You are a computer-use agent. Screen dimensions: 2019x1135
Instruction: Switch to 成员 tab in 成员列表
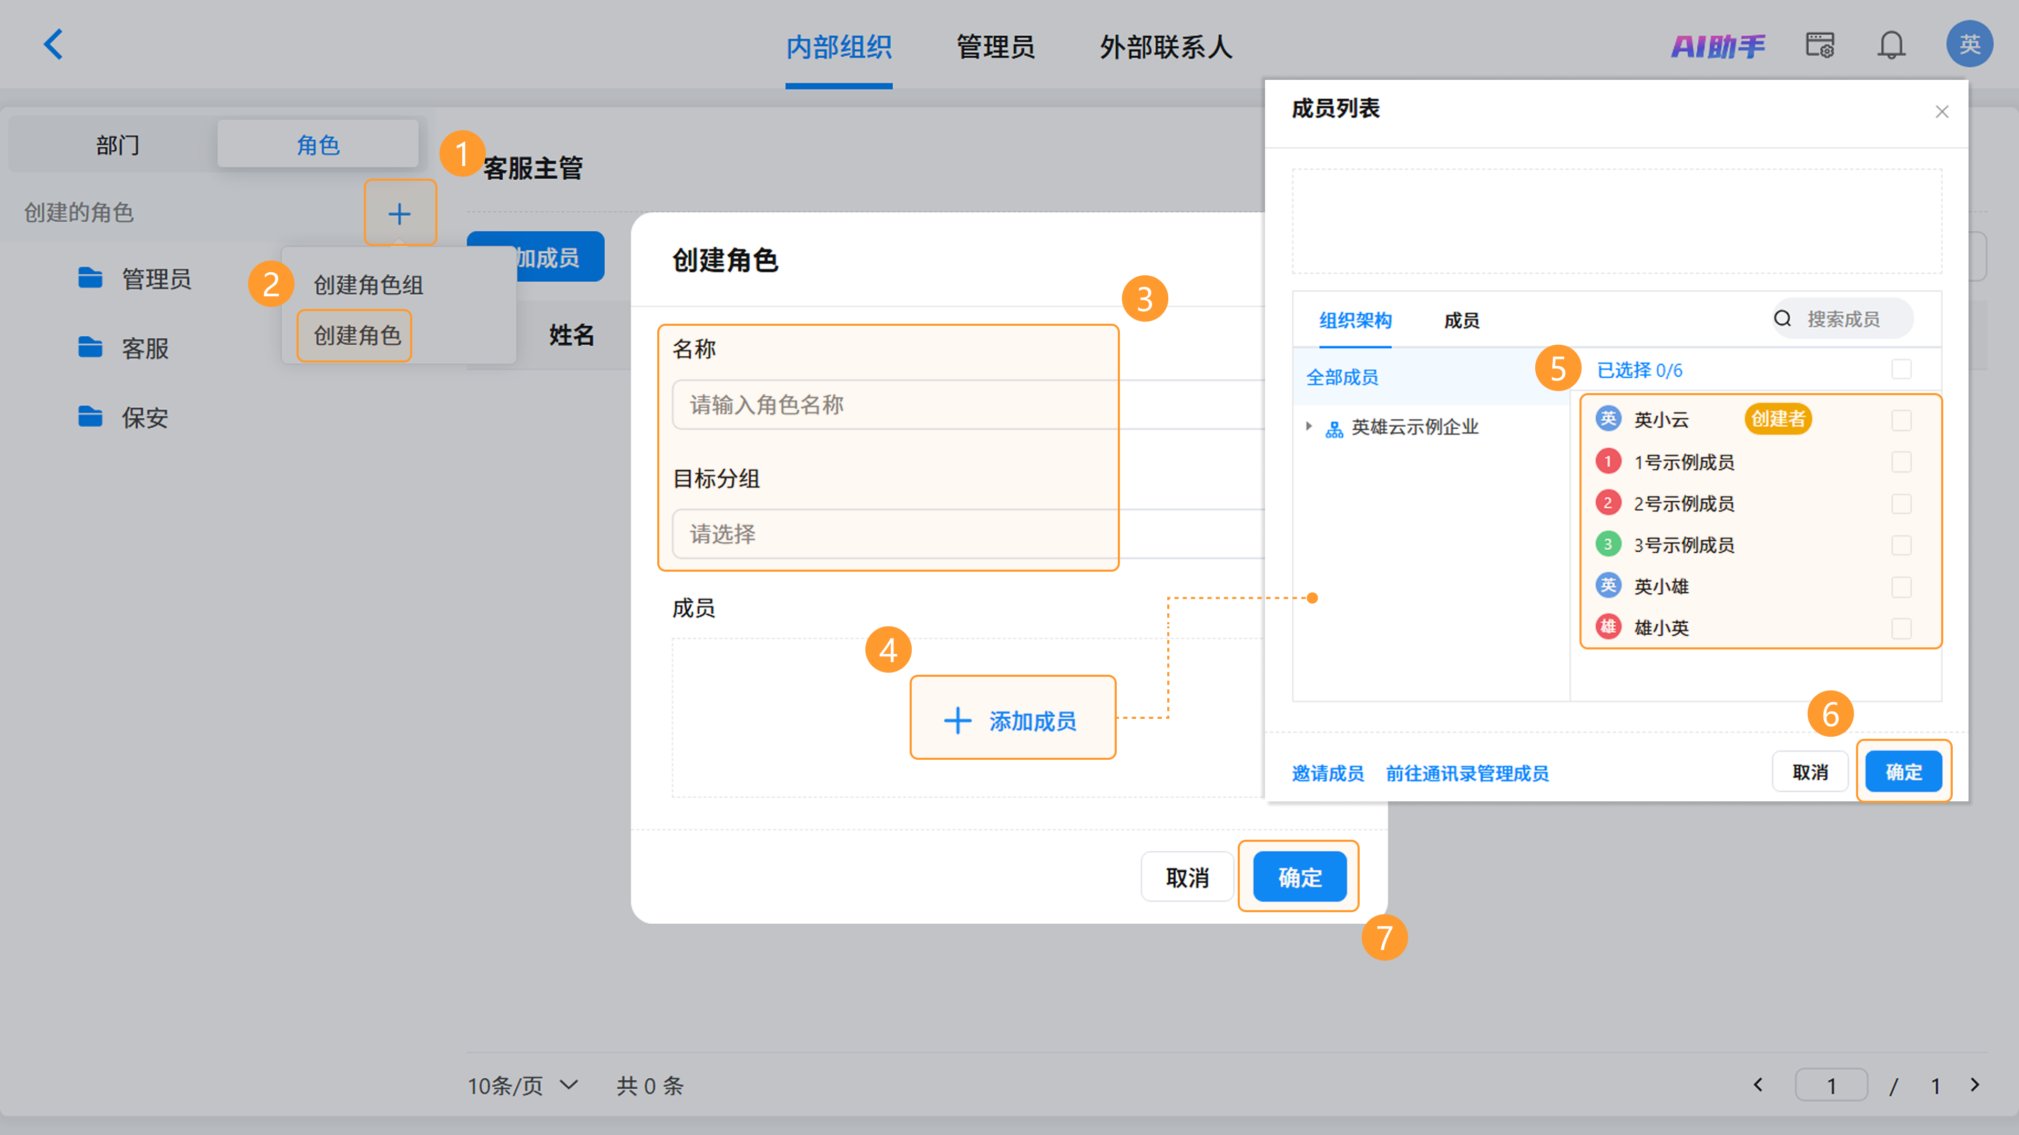[1462, 321]
